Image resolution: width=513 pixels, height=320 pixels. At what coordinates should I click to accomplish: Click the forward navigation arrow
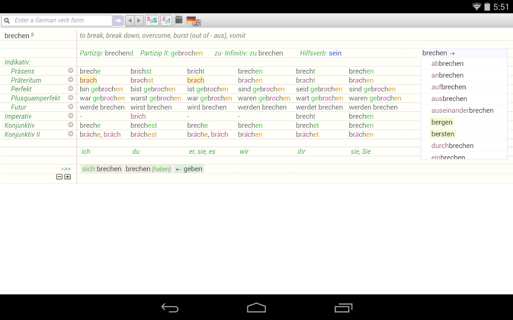tap(139, 20)
